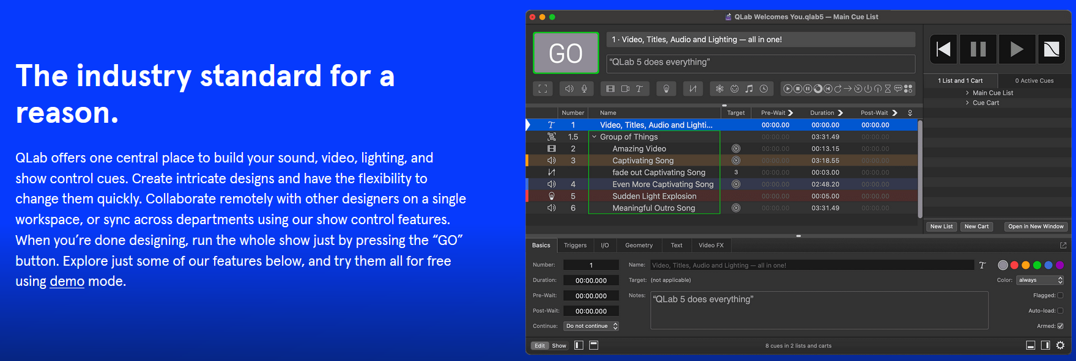Viewport: 1076px width, 361px height.
Task: Click the Post-Wait column arrow
Action: coord(894,113)
